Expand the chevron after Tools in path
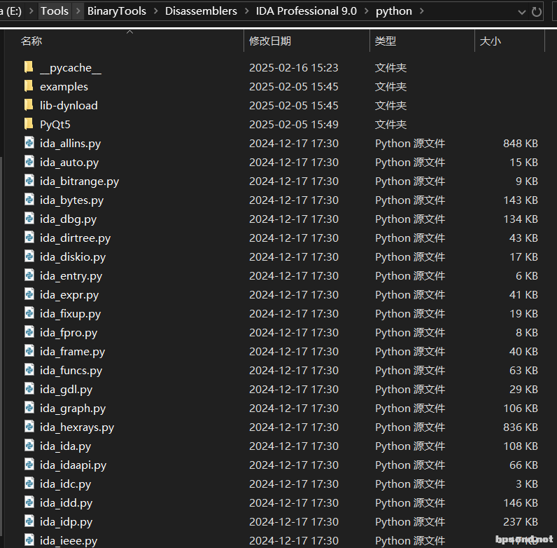The image size is (557, 548). [x=78, y=11]
